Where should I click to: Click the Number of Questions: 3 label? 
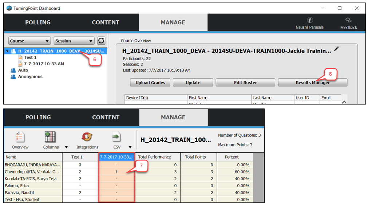pos(240,135)
